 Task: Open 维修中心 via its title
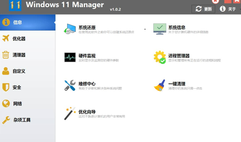(87, 84)
